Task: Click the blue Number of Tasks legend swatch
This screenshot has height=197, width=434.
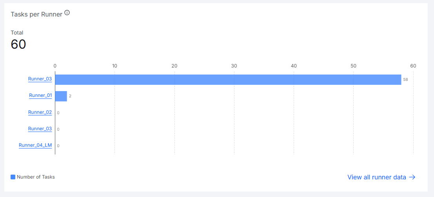Action: click(13, 177)
